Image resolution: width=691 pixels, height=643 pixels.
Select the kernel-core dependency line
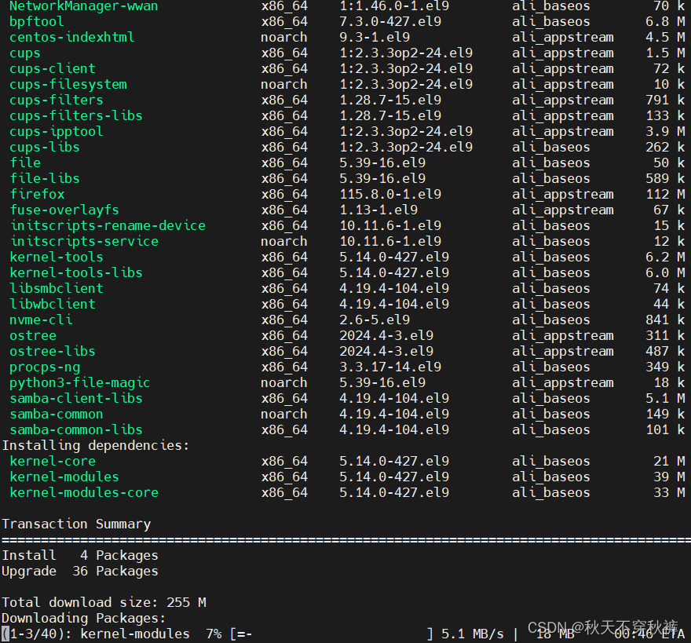click(x=52, y=461)
